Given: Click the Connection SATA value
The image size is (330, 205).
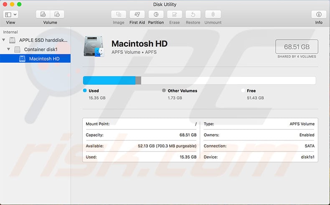Looking at the screenshot, I should 310,146.
